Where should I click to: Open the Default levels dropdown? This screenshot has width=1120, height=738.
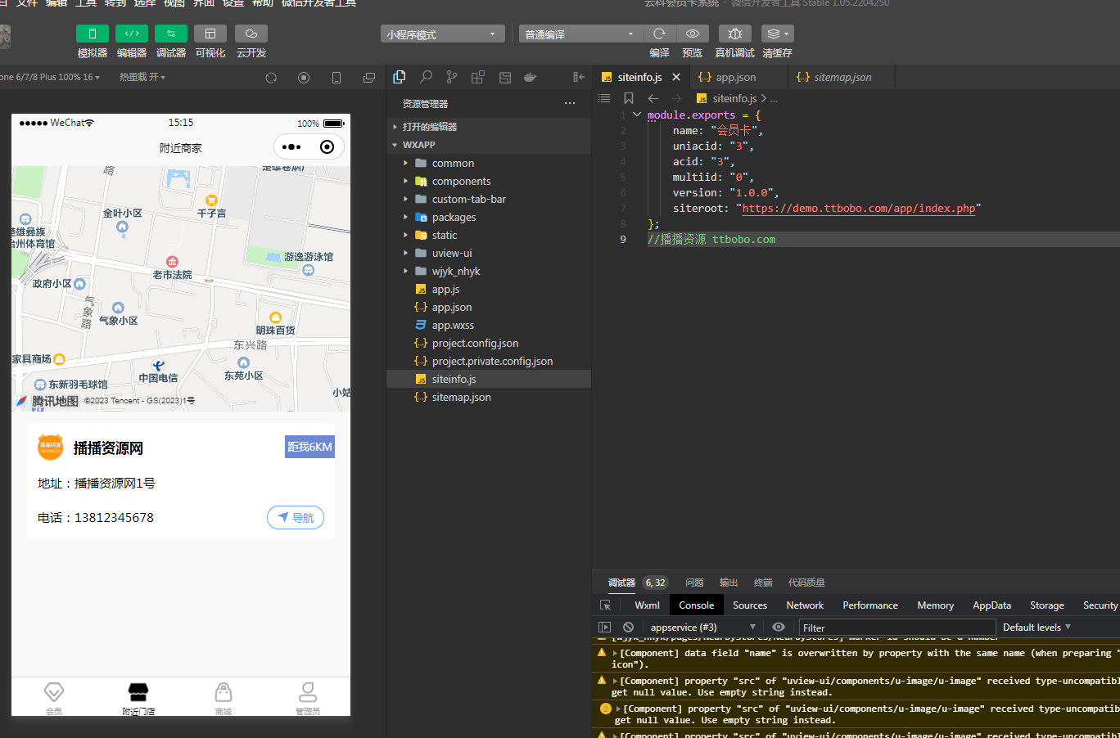[x=1036, y=628]
